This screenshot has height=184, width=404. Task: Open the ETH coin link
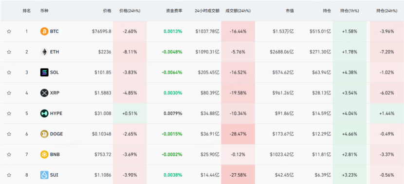click(x=55, y=52)
